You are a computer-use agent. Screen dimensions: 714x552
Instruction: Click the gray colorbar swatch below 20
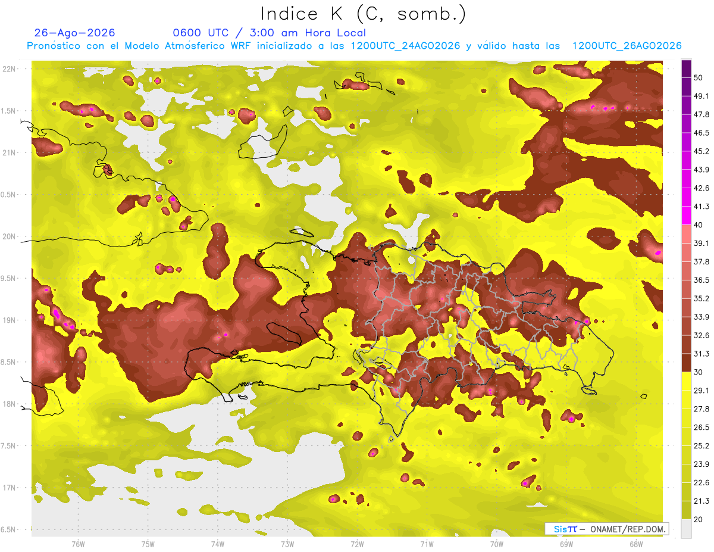point(686,529)
